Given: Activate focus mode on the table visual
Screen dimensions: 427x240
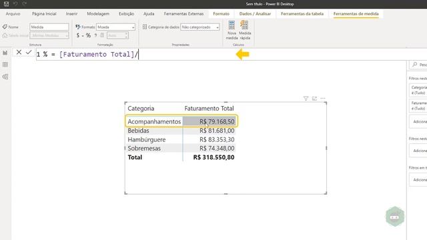Looking at the screenshot, I should [314, 99].
